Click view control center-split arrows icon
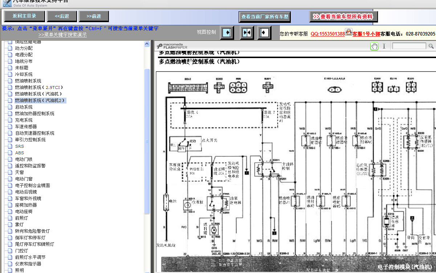436x273 pixels. coord(247,33)
